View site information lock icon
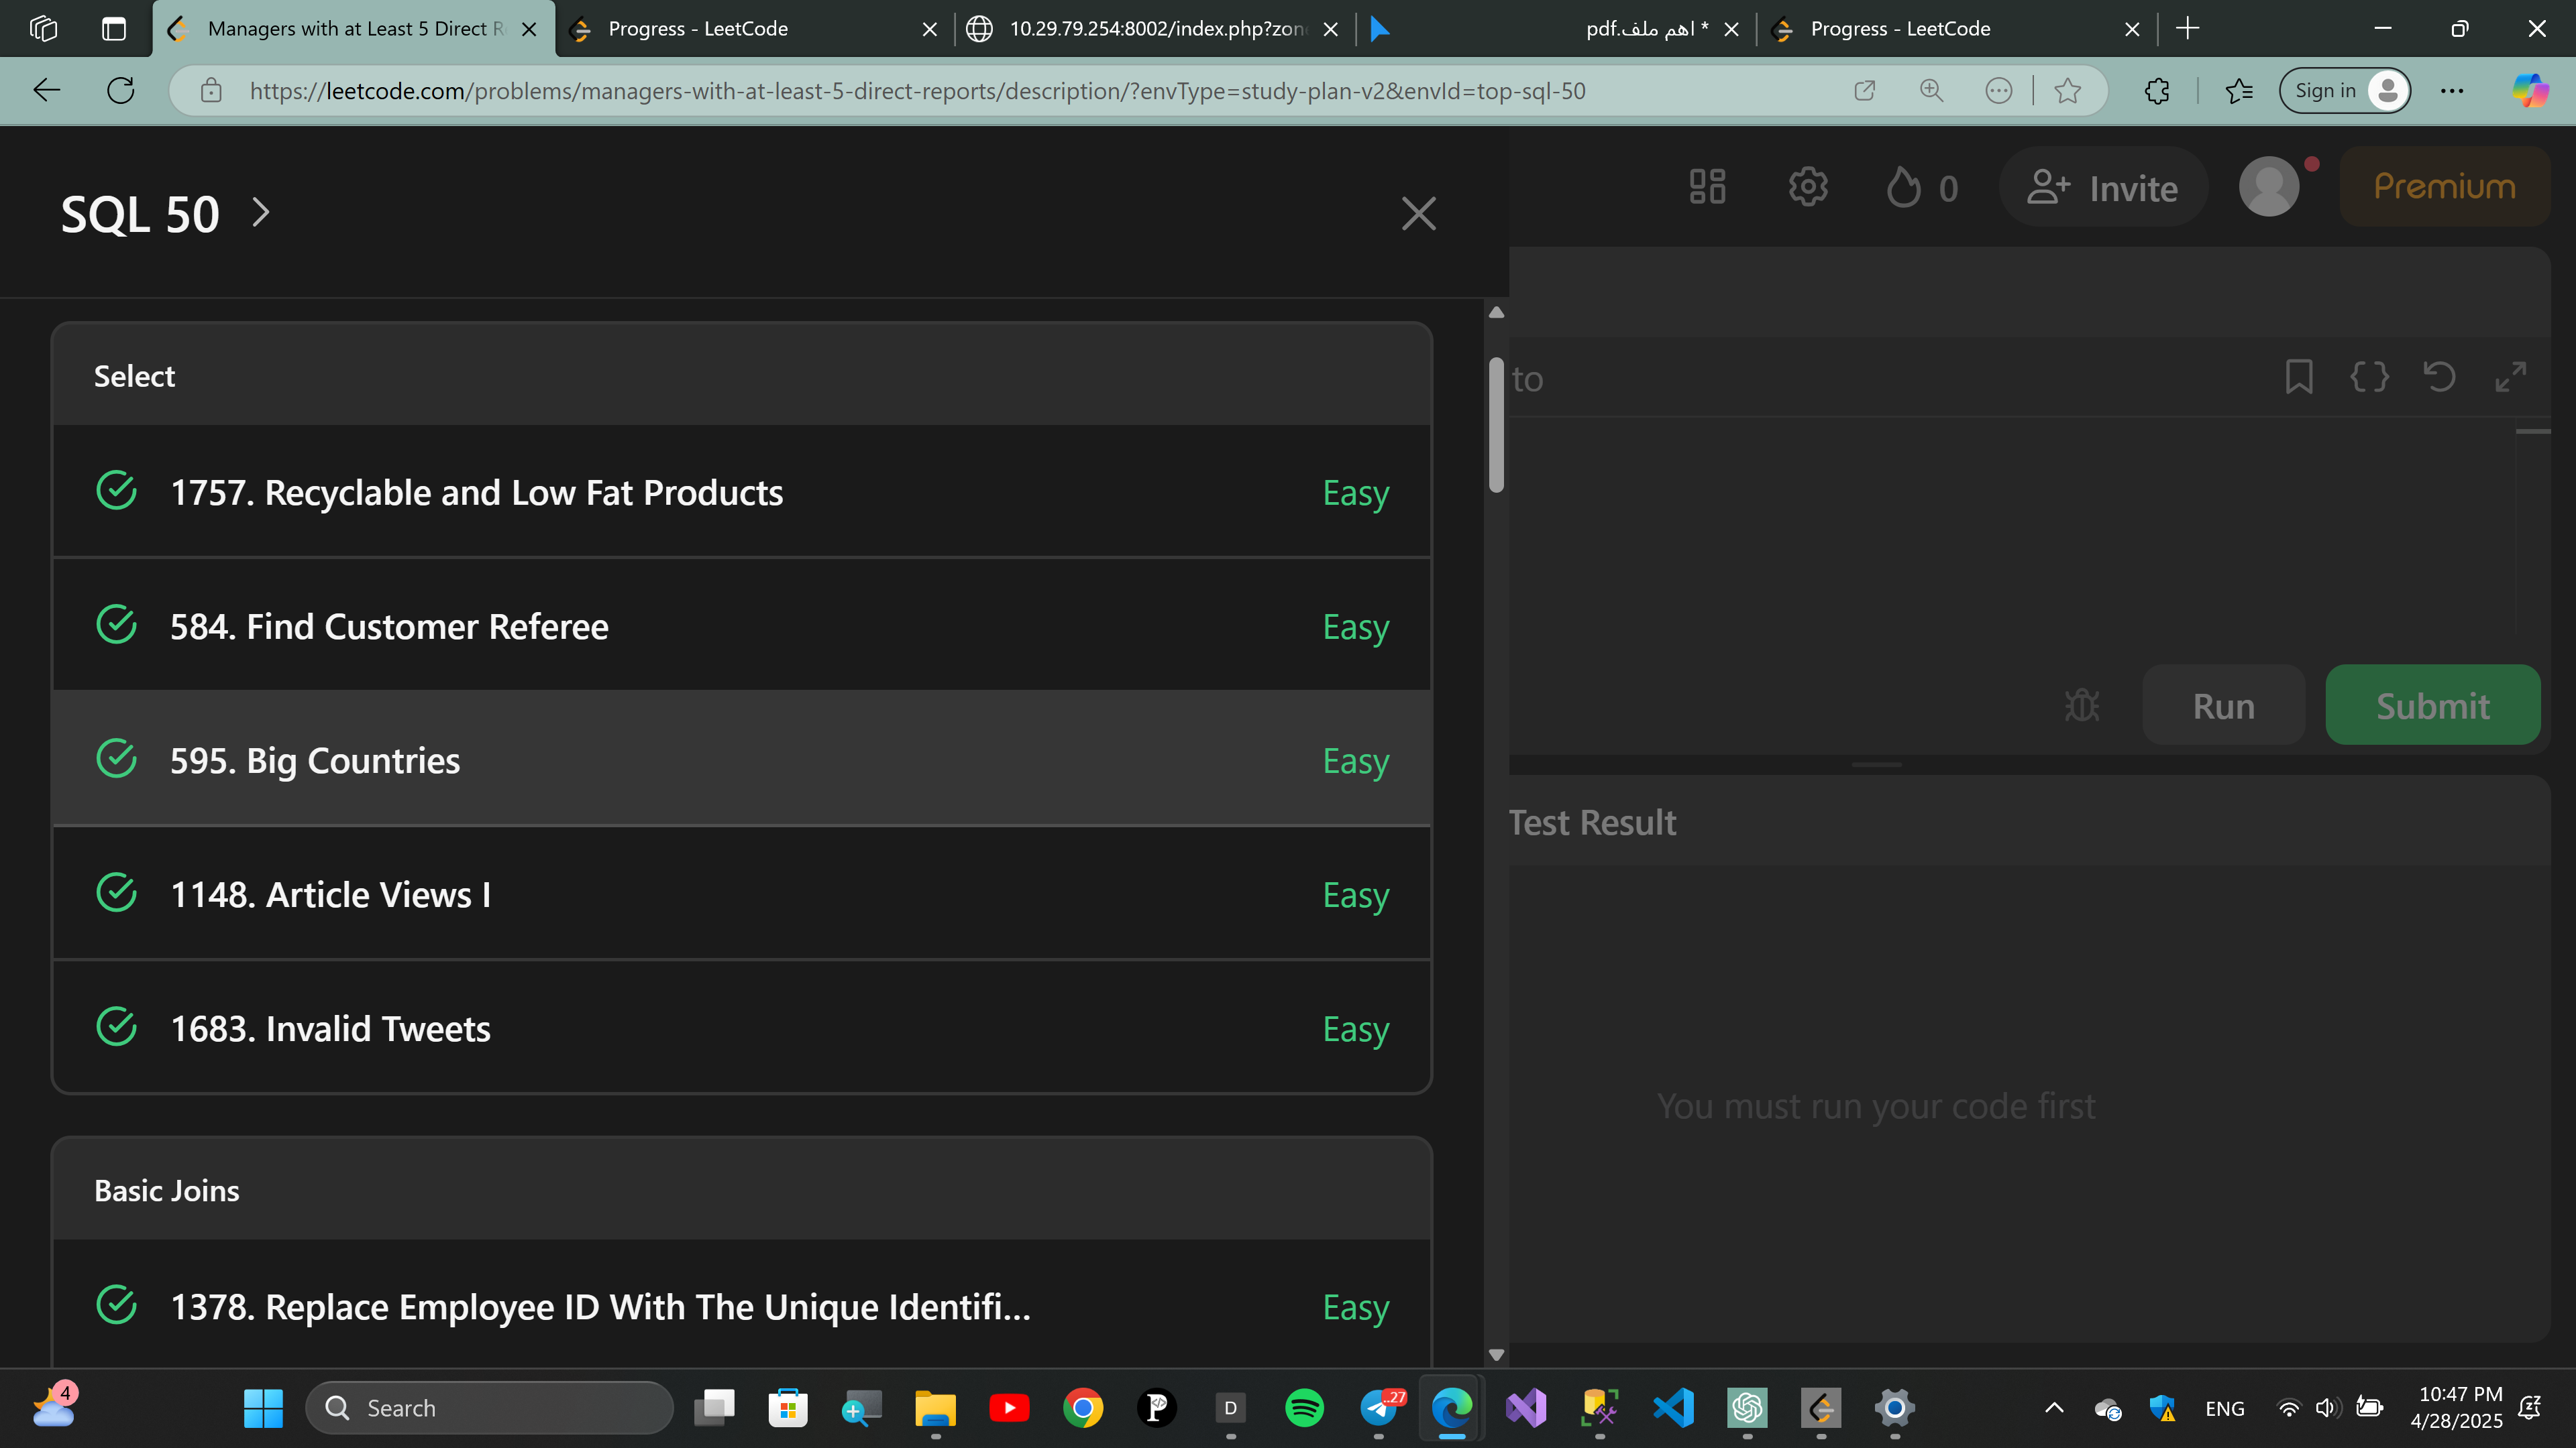The image size is (2576, 1448). [x=211, y=91]
